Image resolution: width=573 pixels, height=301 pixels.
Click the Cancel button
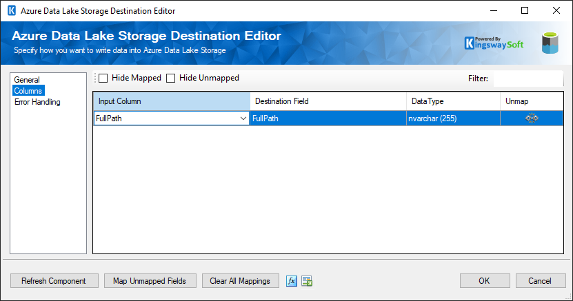[x=540, y=281]
